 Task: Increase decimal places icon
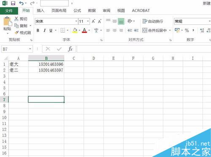pos(202,30)
